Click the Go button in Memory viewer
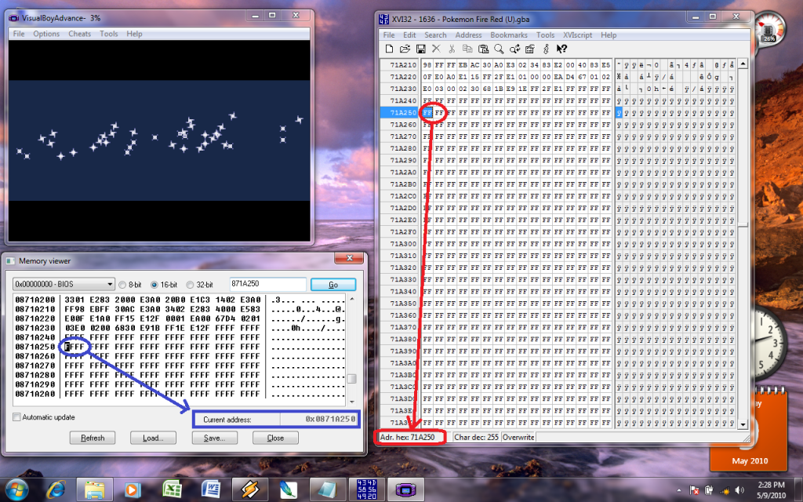This screenshot has height=502, width=803. 332,284
